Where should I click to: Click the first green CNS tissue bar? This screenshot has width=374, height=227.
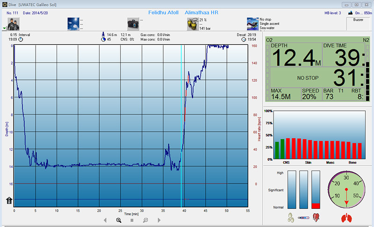[x=277, y=150]
